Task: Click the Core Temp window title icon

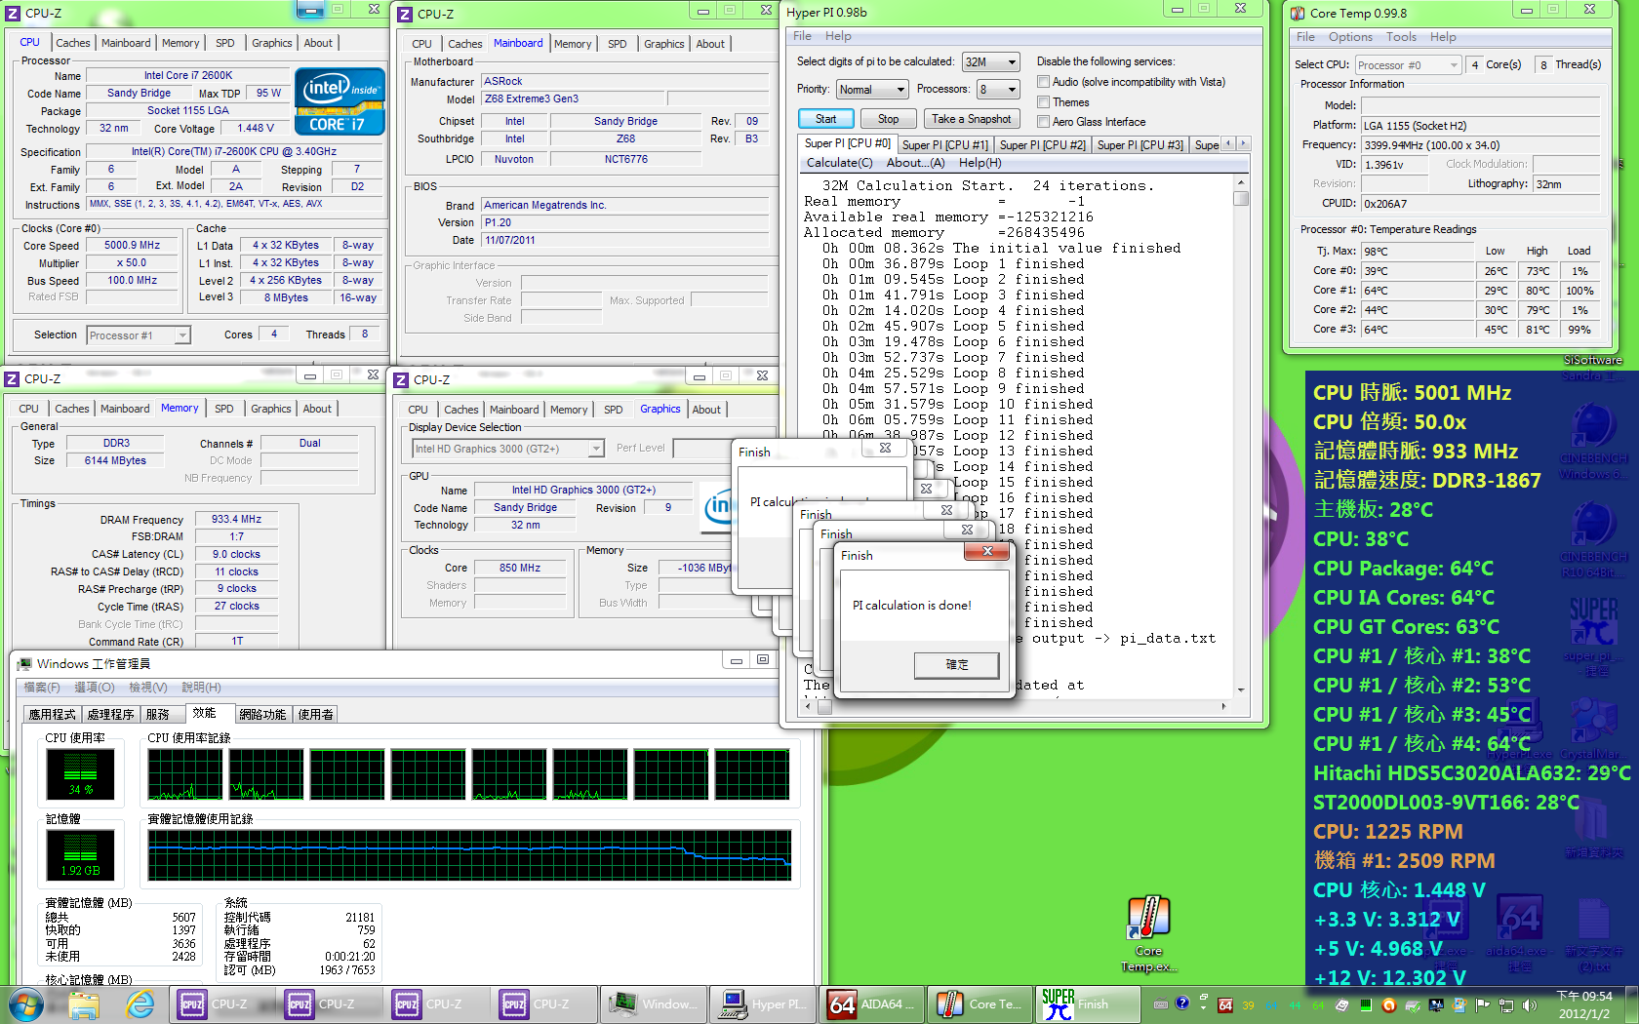Action: click(1298, 14)
